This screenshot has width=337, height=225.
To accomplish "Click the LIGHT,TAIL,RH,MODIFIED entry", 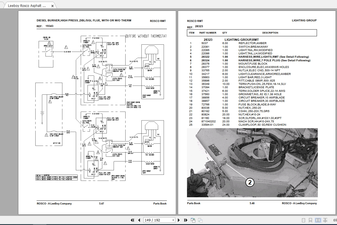I will (x=255, y=50).
